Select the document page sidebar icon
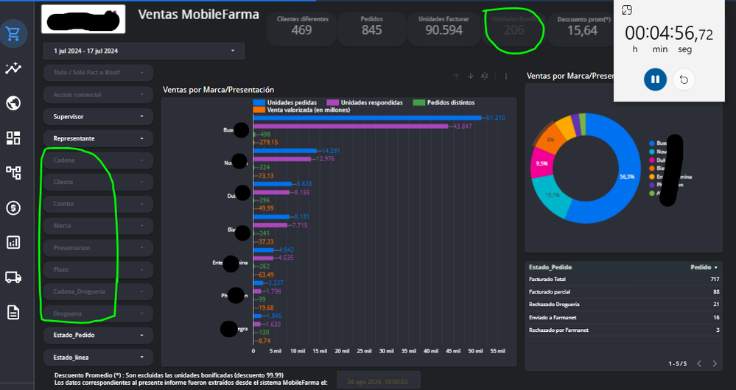This screenshot has width=736, height=390. [x=13, y=312]
